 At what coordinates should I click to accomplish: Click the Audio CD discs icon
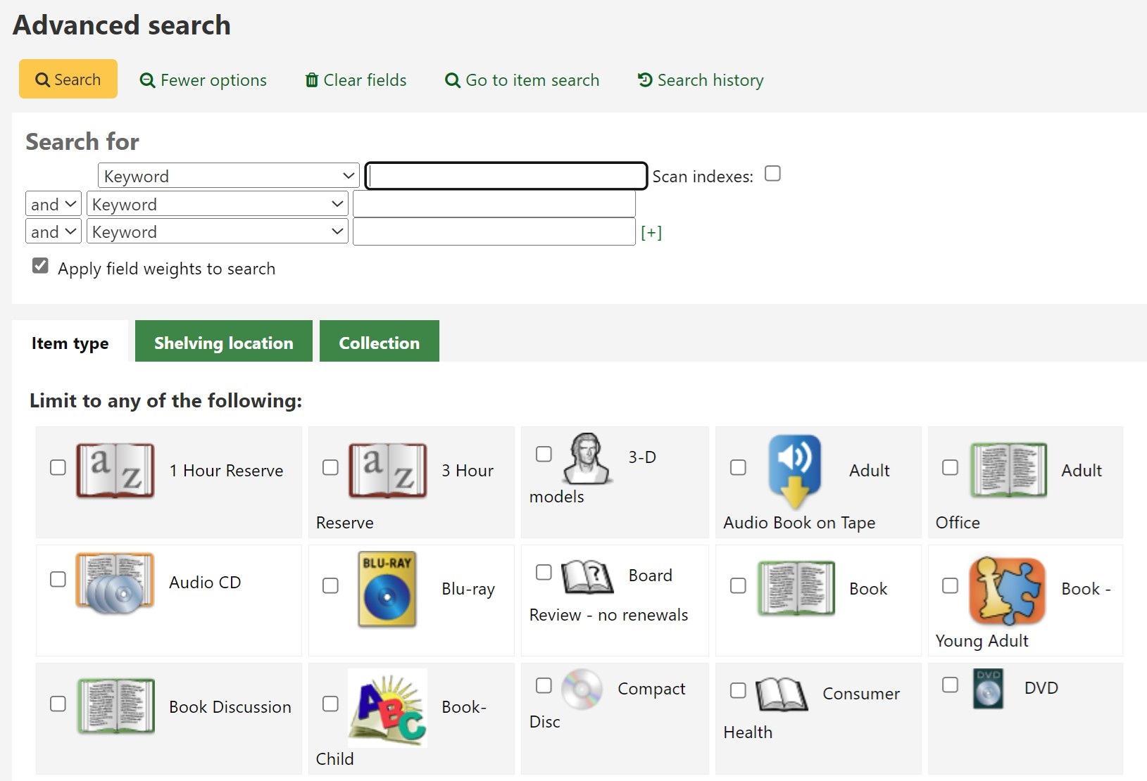click(115, 583)
